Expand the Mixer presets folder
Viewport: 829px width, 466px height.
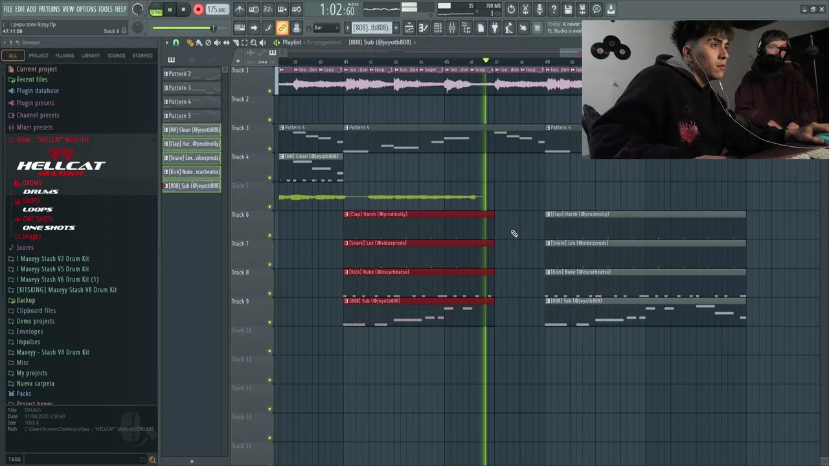34,128
